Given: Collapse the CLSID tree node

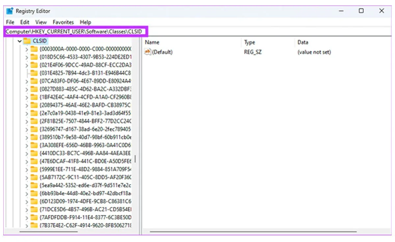Looking at the screenshot, I should [x=20, y=41].
